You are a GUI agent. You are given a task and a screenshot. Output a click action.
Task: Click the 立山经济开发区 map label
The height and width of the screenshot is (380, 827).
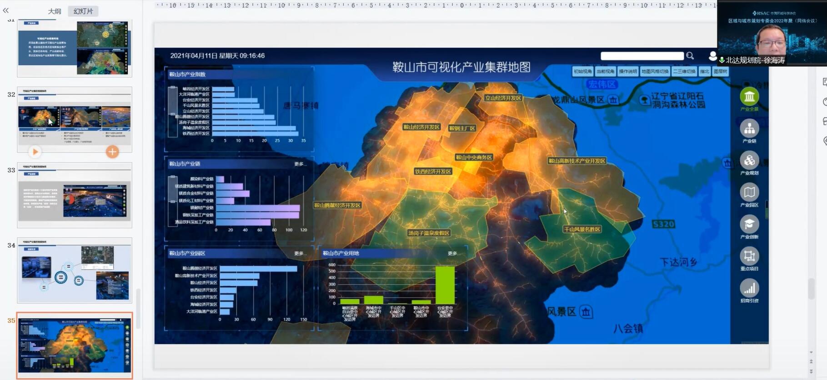click(503, 98)
